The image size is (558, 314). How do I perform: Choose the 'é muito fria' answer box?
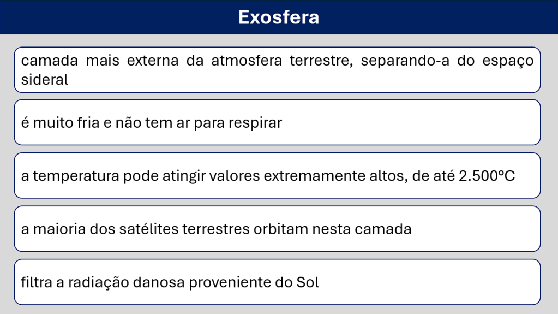[277, 122]
